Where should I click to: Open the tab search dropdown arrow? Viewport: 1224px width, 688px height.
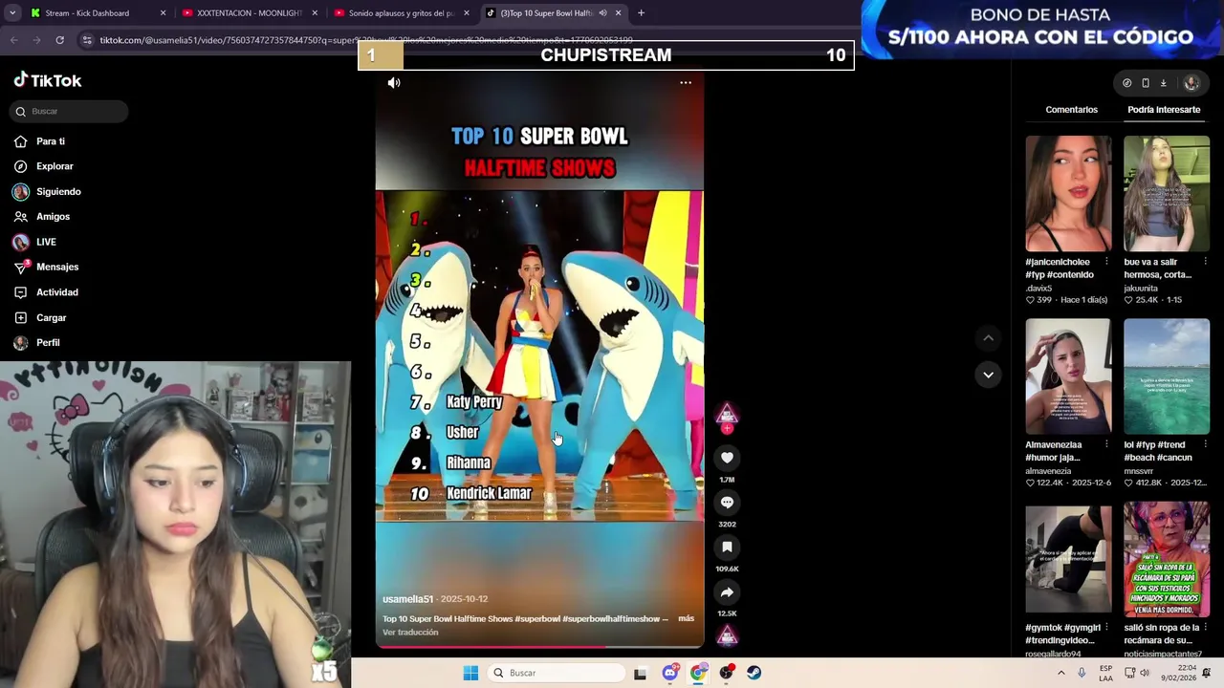12,13
